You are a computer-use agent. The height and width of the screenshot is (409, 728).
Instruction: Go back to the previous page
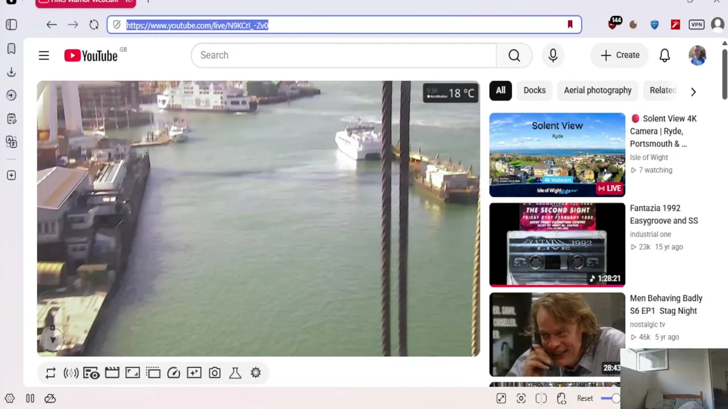[52, 24]
